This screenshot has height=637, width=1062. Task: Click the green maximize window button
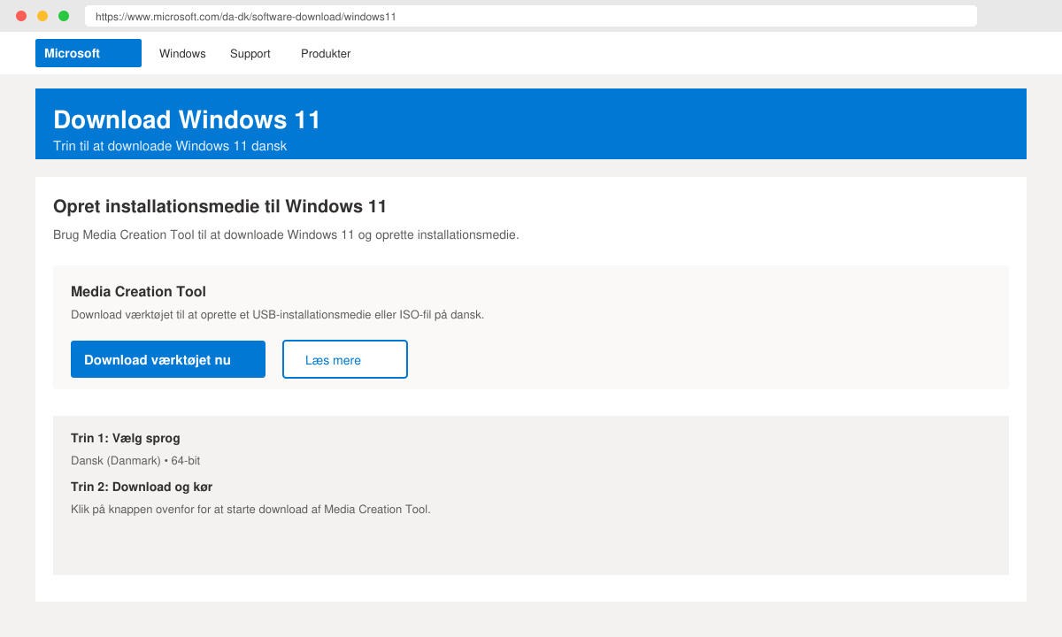tap(64, 16)
